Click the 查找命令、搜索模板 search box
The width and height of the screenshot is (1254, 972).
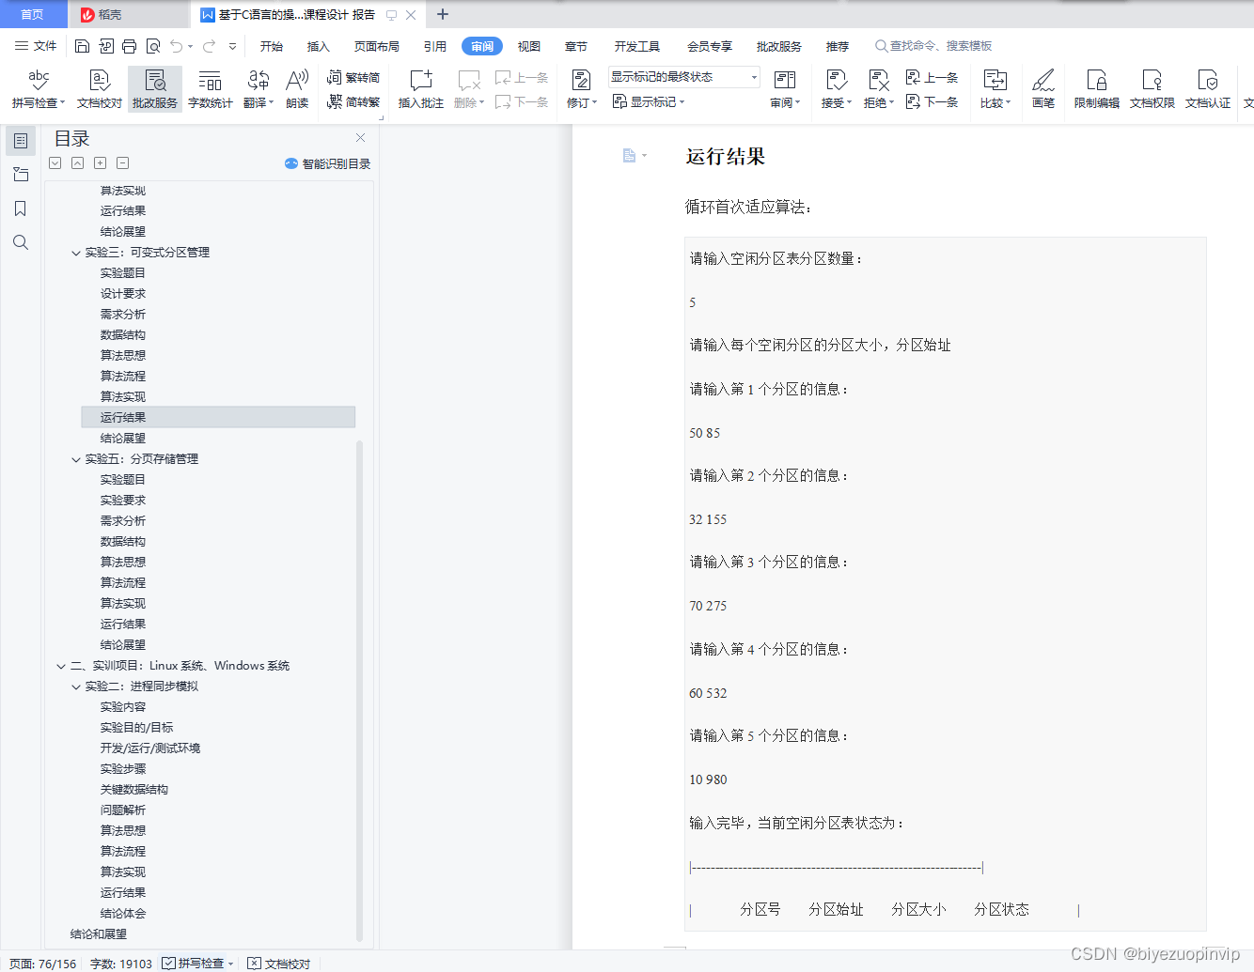[x=933, y=46]
